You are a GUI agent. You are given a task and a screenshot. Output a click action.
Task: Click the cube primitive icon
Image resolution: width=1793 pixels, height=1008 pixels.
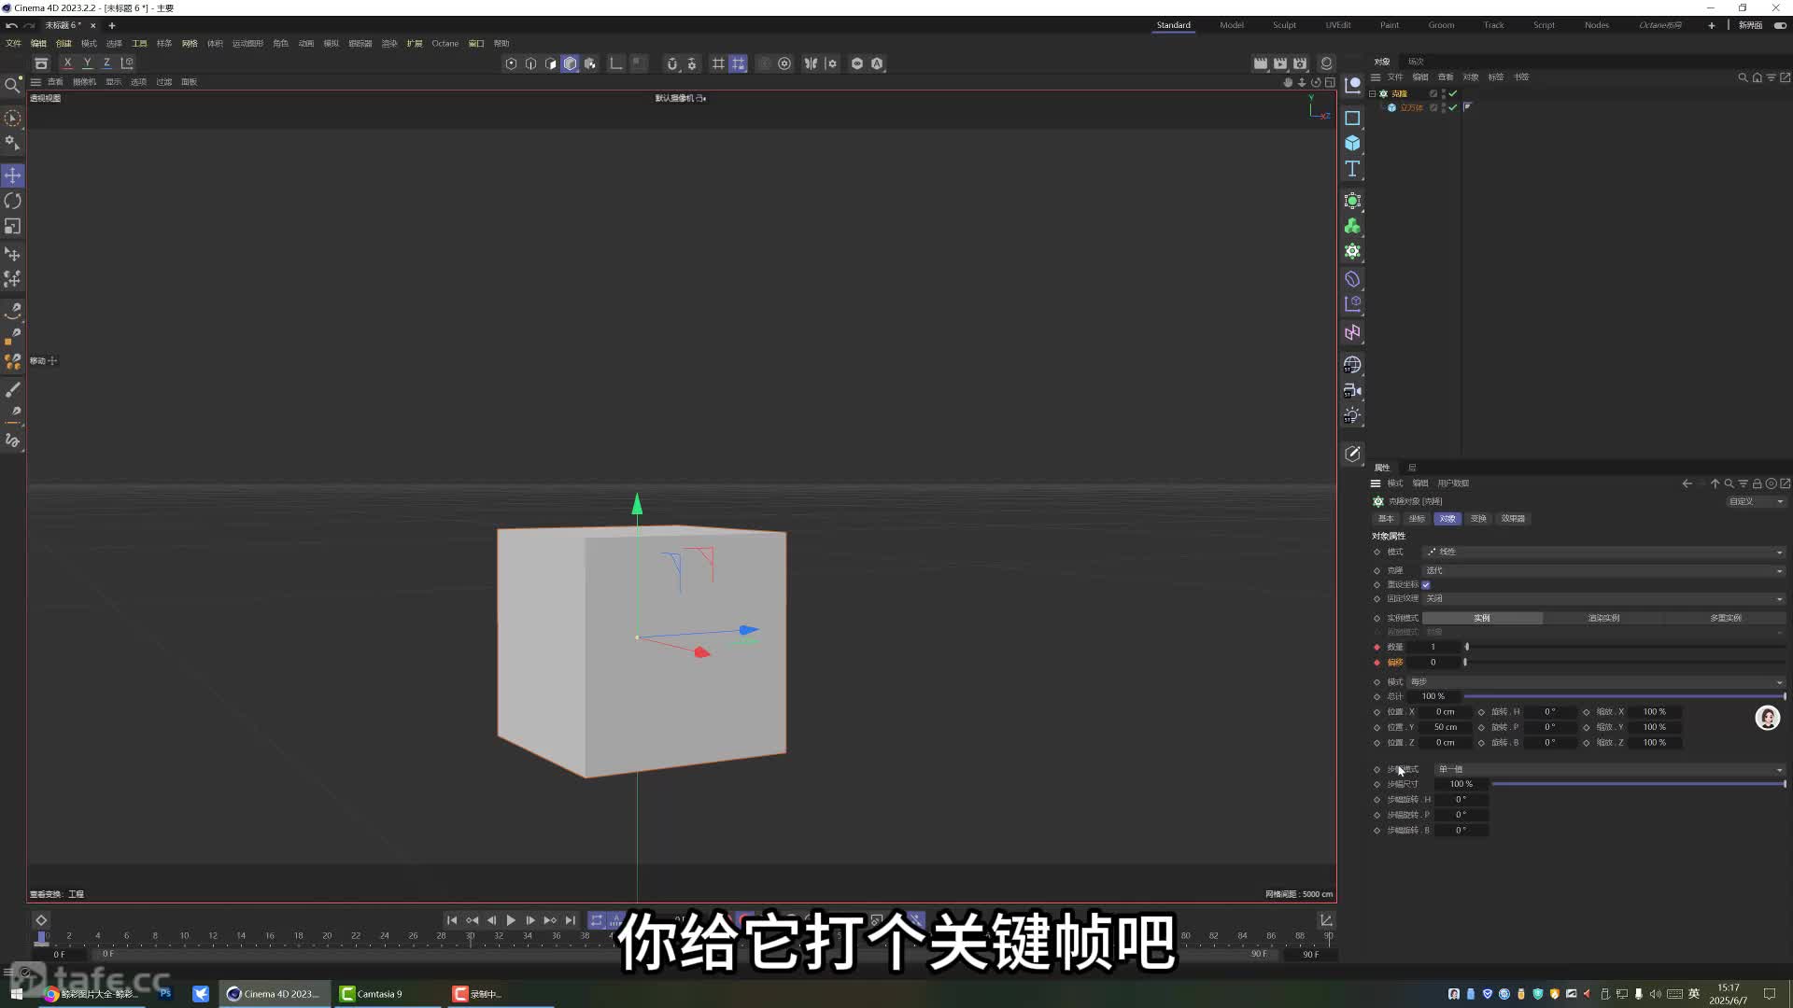(x=1352, y=143)
